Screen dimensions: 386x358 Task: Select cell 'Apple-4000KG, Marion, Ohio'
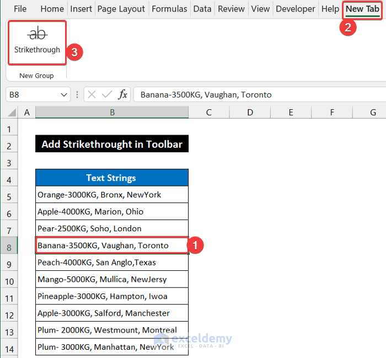(112, 211)
